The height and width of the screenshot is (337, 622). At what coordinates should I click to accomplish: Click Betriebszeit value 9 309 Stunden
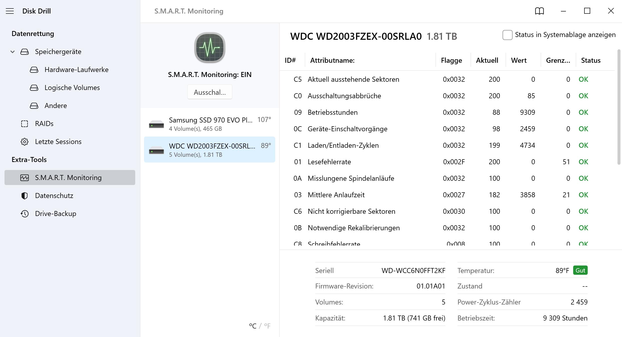pyautogui.click(x=565, y=318)
